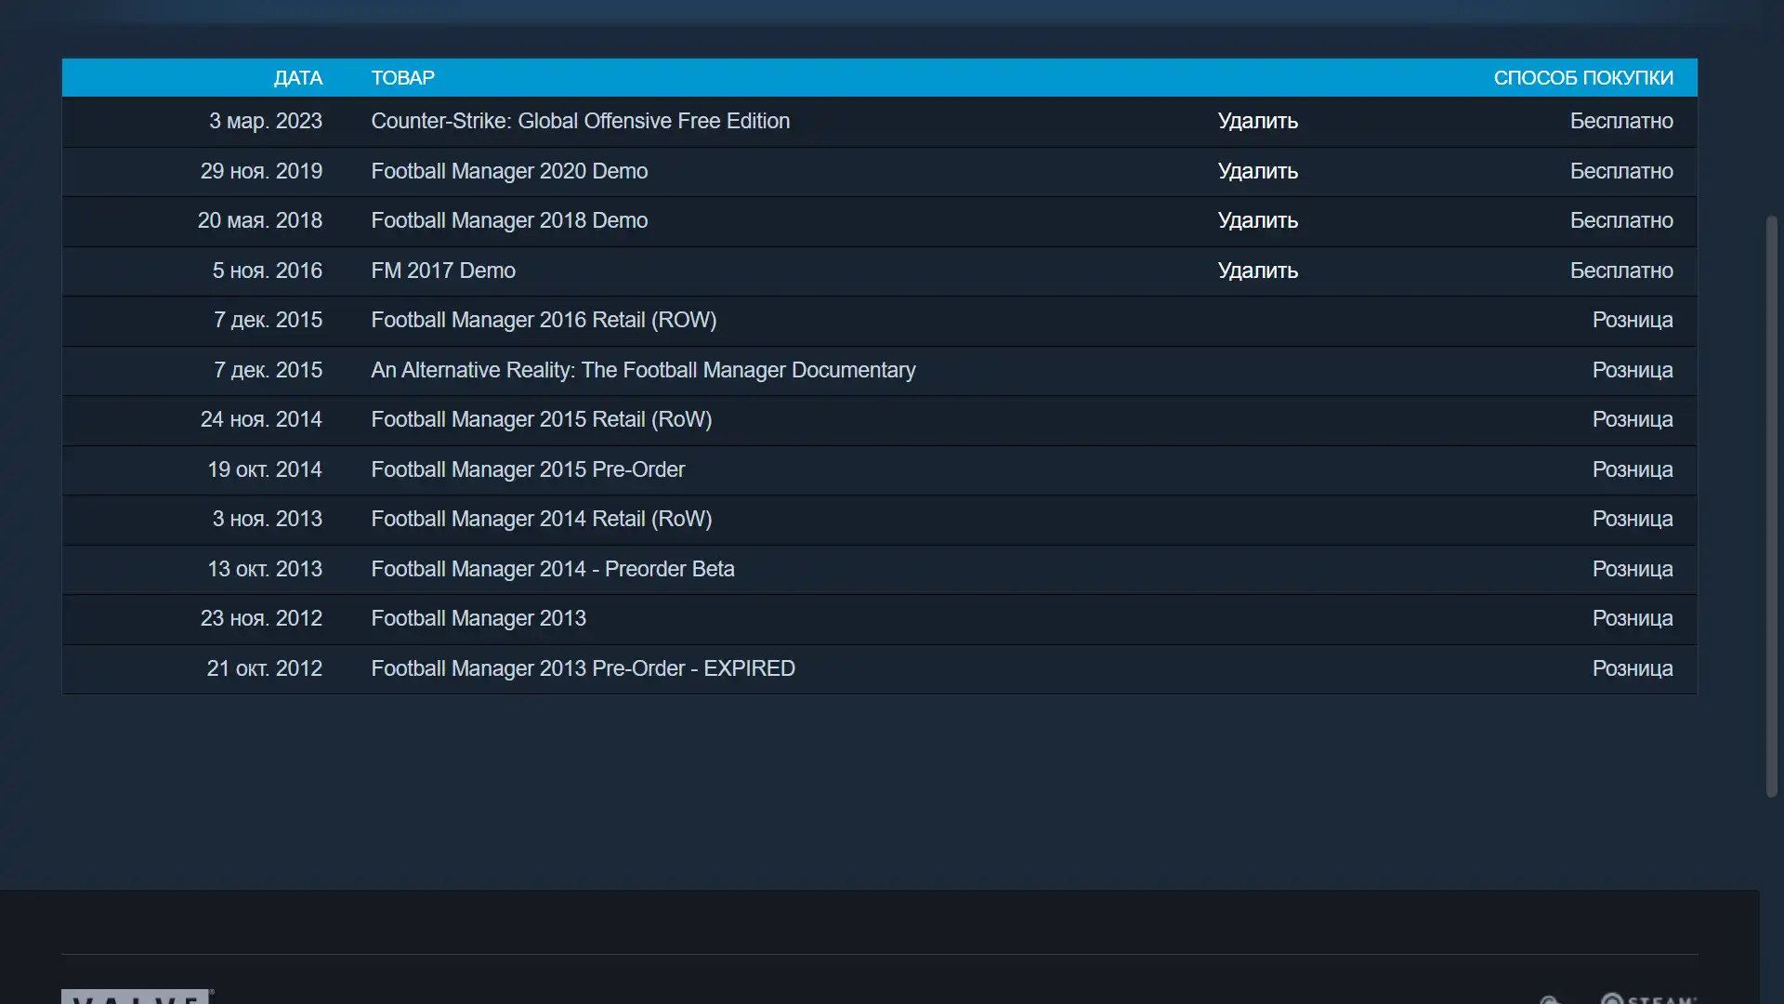Click the date 13 окт. 2013

(265, 569)
